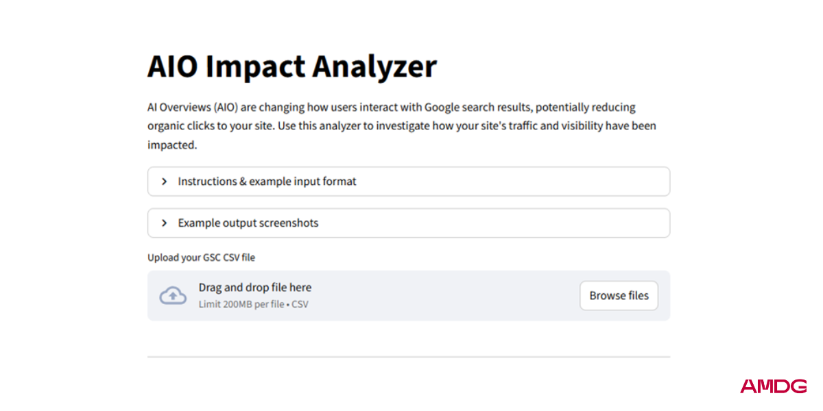Click the AIO Impact Analyzer heading

(291, 66)
